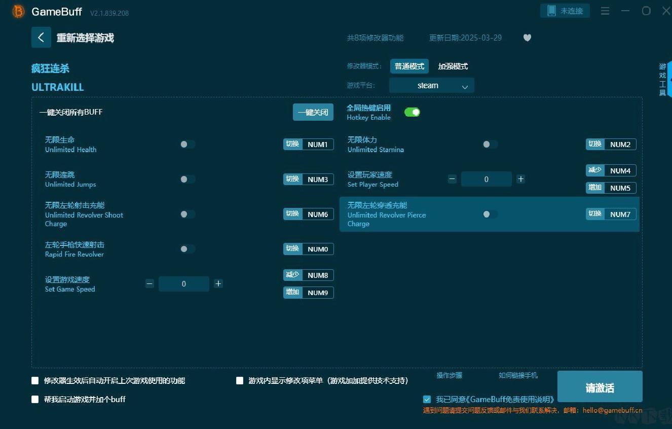Click the NUM0 hotkey for Rapid Fire
This screenshot has width=672, height=429.
318,249
